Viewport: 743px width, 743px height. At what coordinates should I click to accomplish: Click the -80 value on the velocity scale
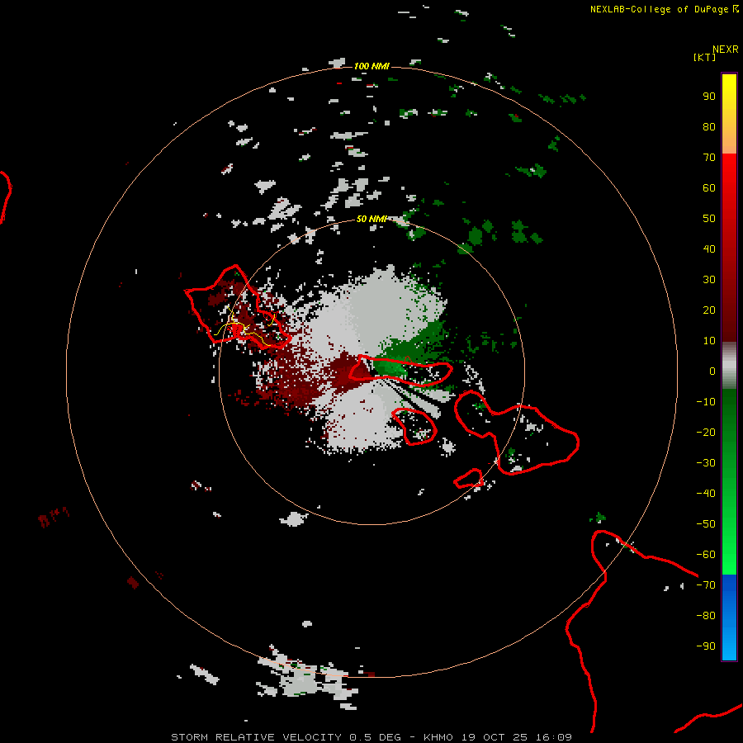click(x=706, y=616)
